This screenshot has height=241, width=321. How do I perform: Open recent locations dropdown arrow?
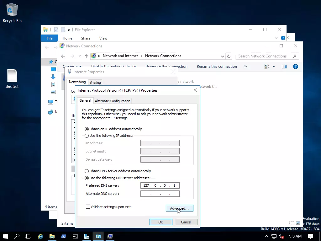(80, 56)
